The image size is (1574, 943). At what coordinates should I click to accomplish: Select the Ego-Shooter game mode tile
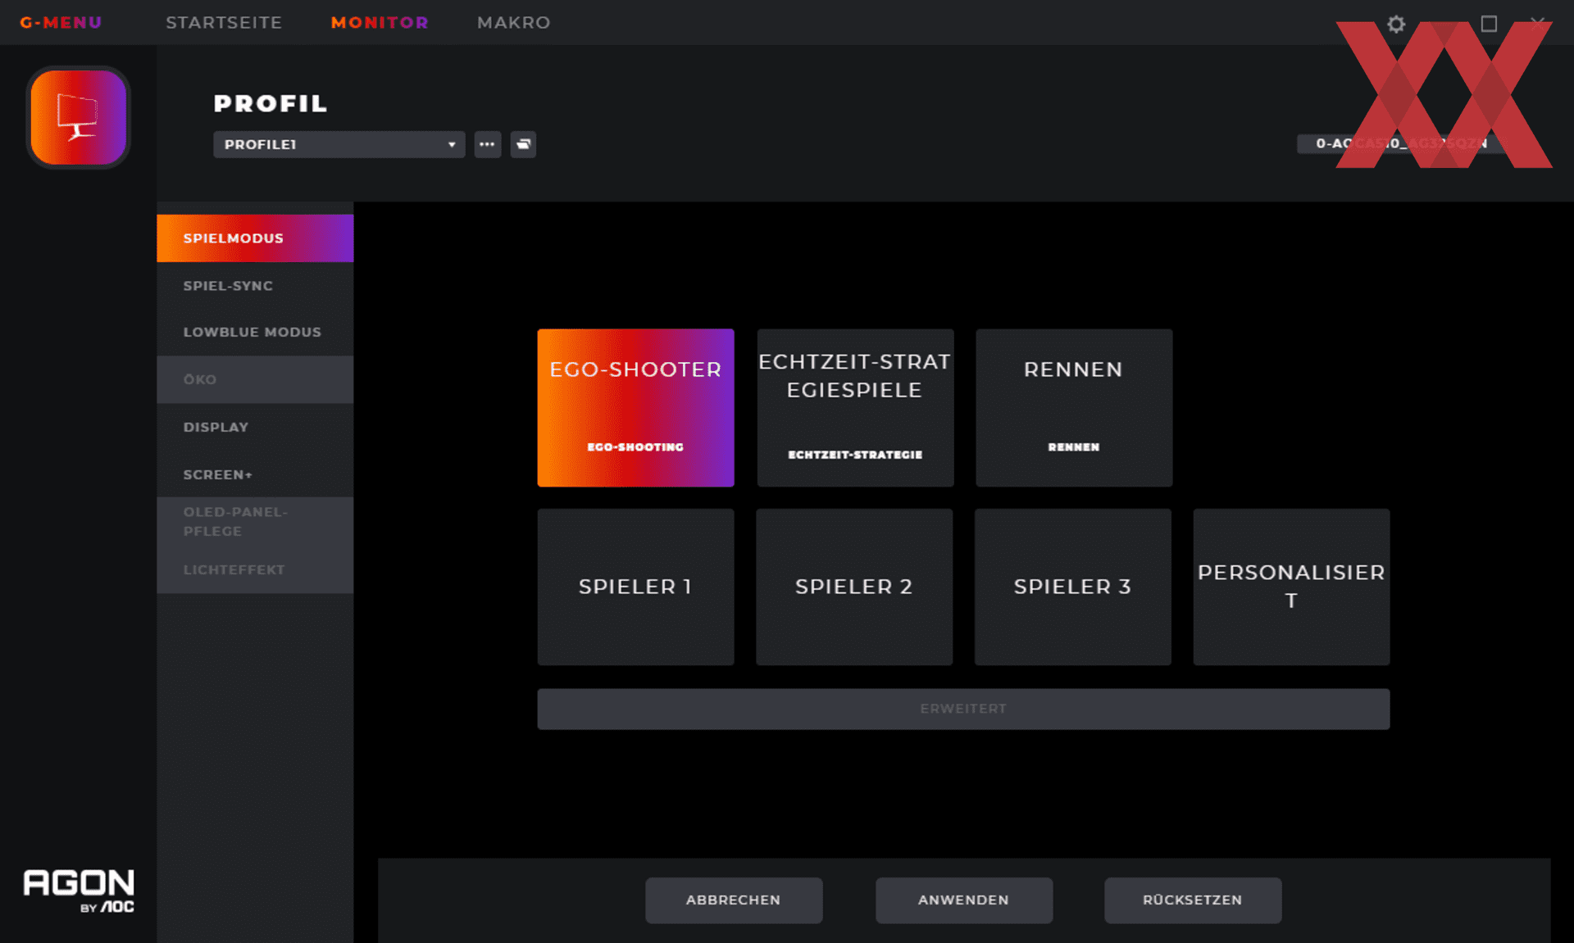[635, 407]
